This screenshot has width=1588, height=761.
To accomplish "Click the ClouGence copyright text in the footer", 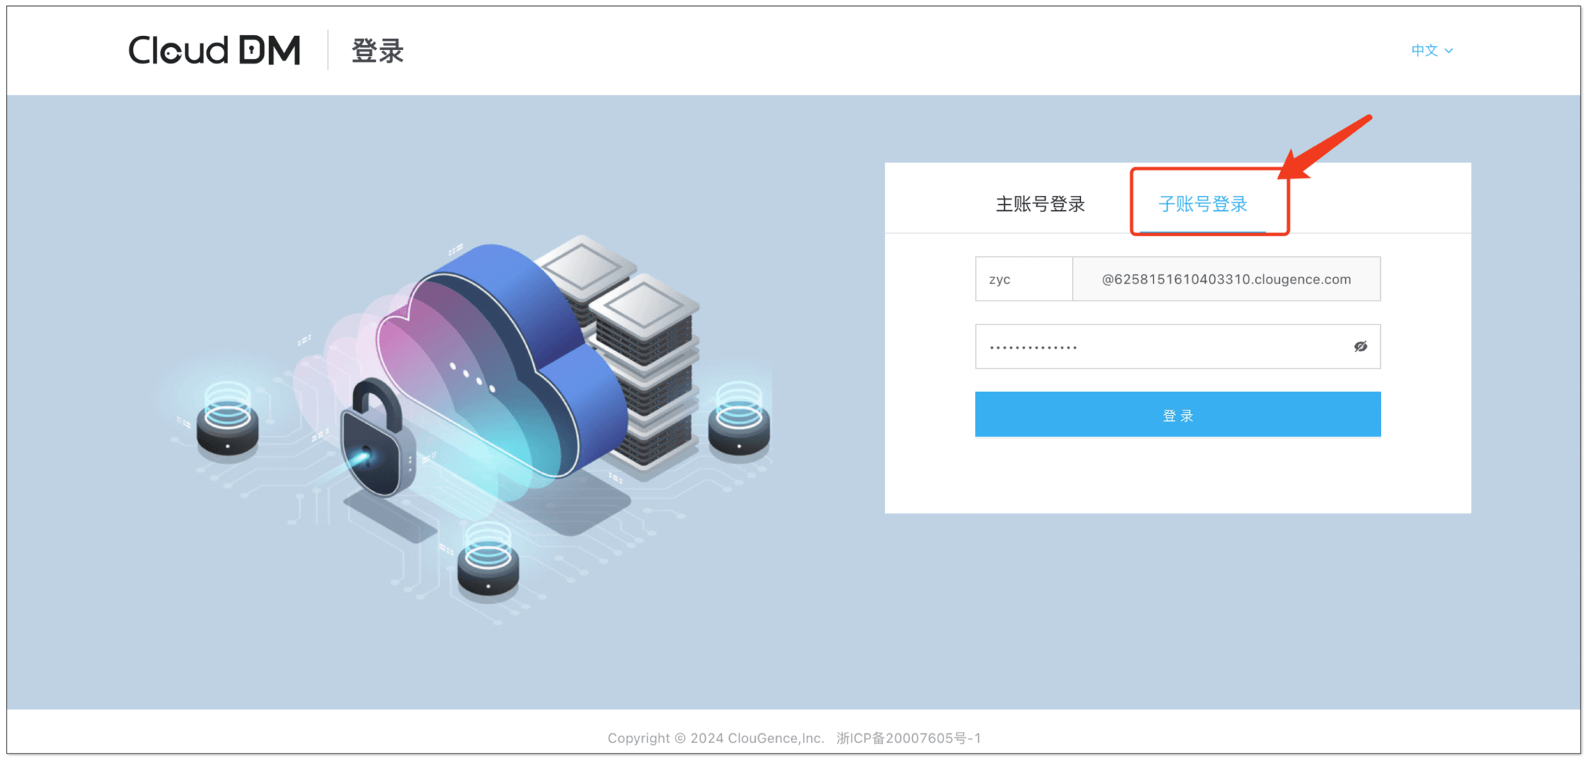I will click(715, 738).
